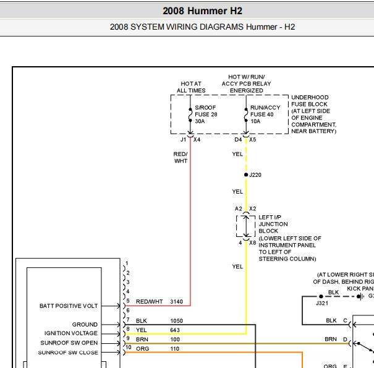Select the "SUNROOF SW OPEN" terminal label
Image resolution: width=374 pixels, height=368 pixels.
pos(69,343)
